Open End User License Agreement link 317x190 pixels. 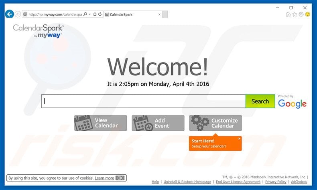tap(238, 182)
